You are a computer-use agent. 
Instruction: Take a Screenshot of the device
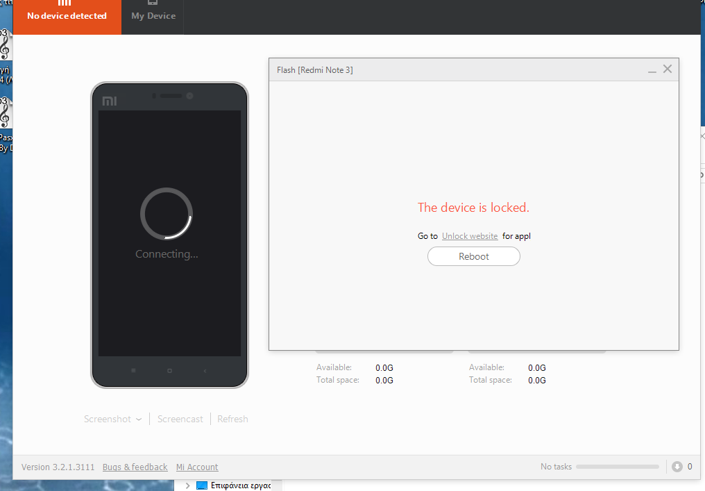tap(108, 419)
